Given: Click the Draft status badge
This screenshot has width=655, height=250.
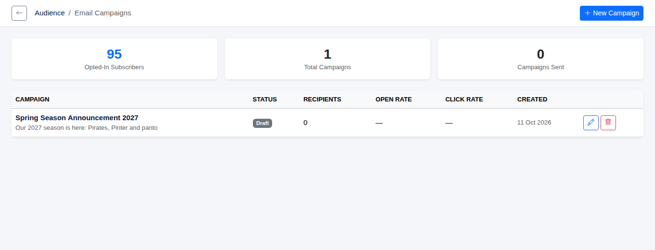Looking at the screenshot, I should pos(262,123).
